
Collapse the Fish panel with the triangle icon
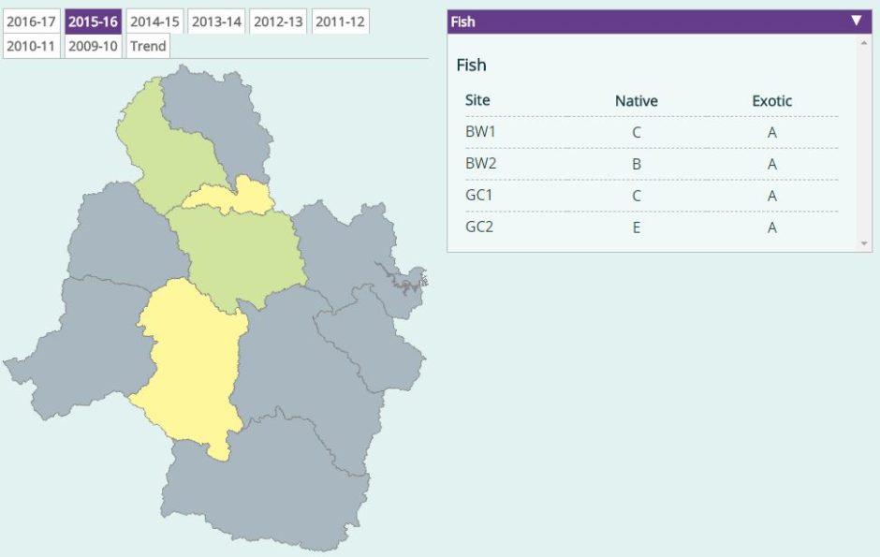pos(856,21)
